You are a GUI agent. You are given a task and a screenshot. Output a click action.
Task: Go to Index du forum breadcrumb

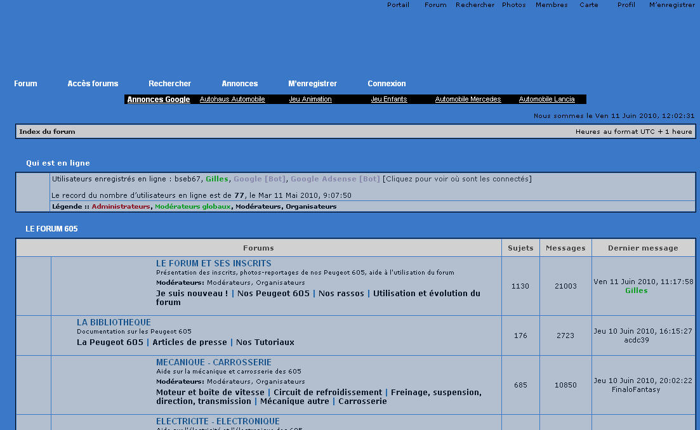[47, 132]
